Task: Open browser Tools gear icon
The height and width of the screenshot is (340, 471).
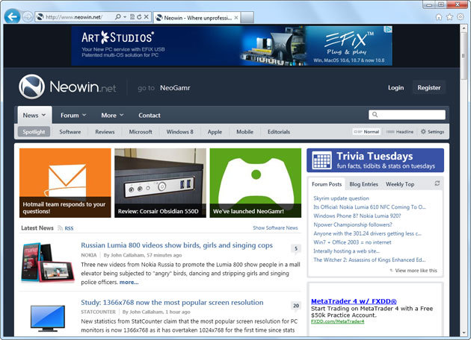Action: click(x=461, y=17)
